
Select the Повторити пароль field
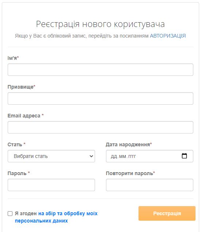pos(149,185)
